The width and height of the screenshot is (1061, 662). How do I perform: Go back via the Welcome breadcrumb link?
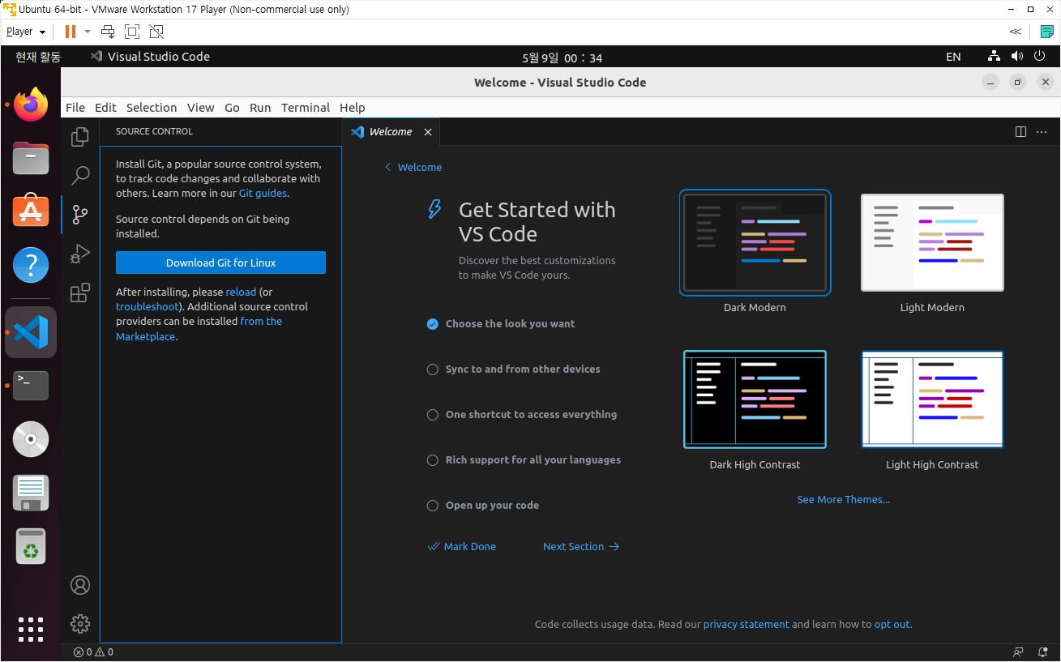click(x=413, y=168)
